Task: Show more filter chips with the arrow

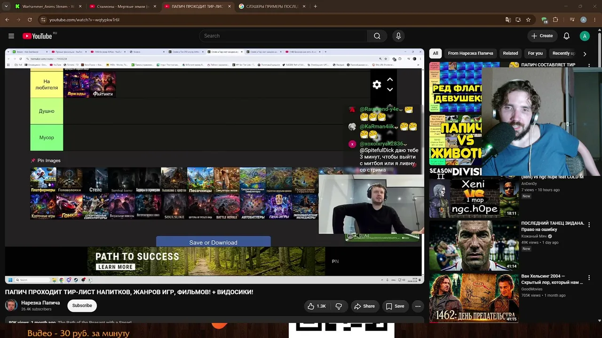Action: (585, 54)
